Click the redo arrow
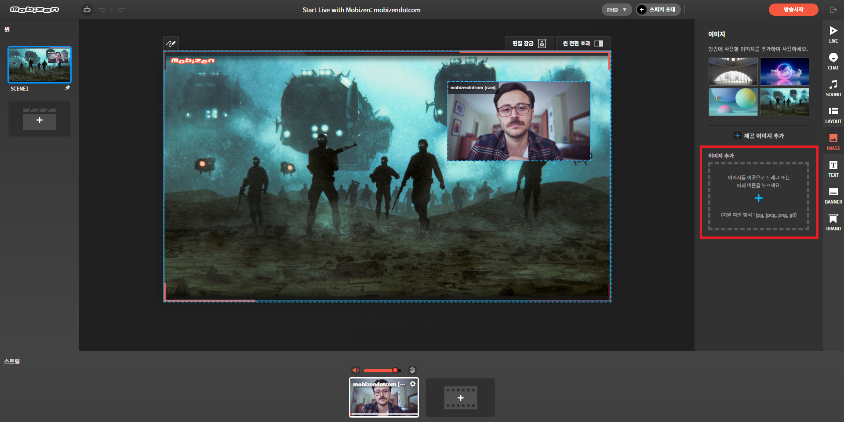Image resolution: width=844 pixels, height=422 pixels. coord(121,10)
